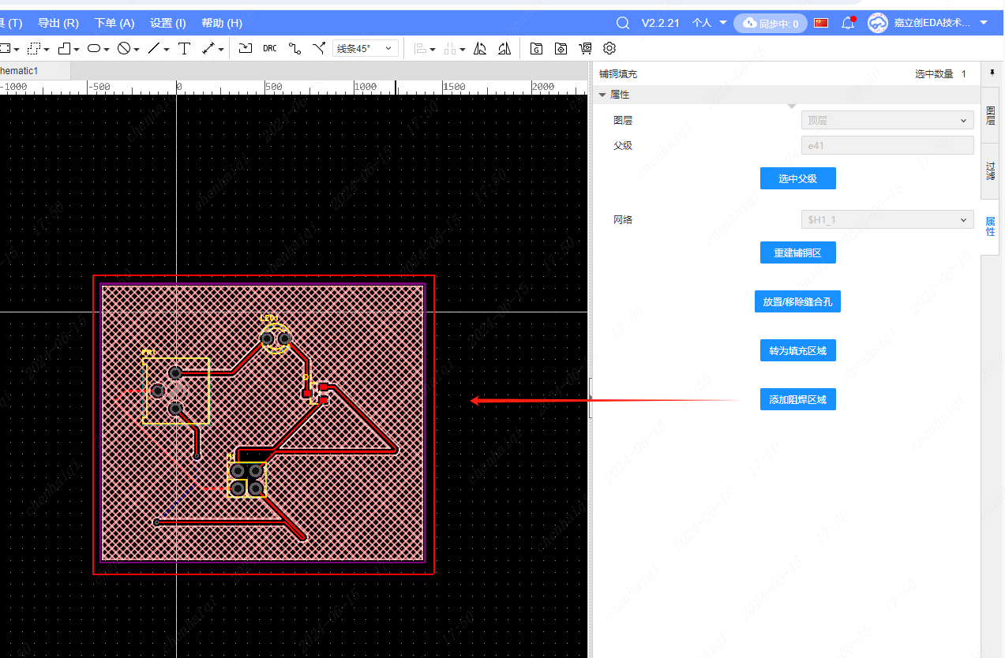Viewport: 1005px width, 658px height.
Task: Open the 网络 $H1_1 dropdown
Action: [x=887, y=219]
